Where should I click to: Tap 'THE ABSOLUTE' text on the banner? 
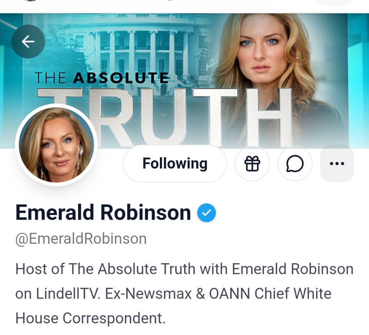(101, 78)
